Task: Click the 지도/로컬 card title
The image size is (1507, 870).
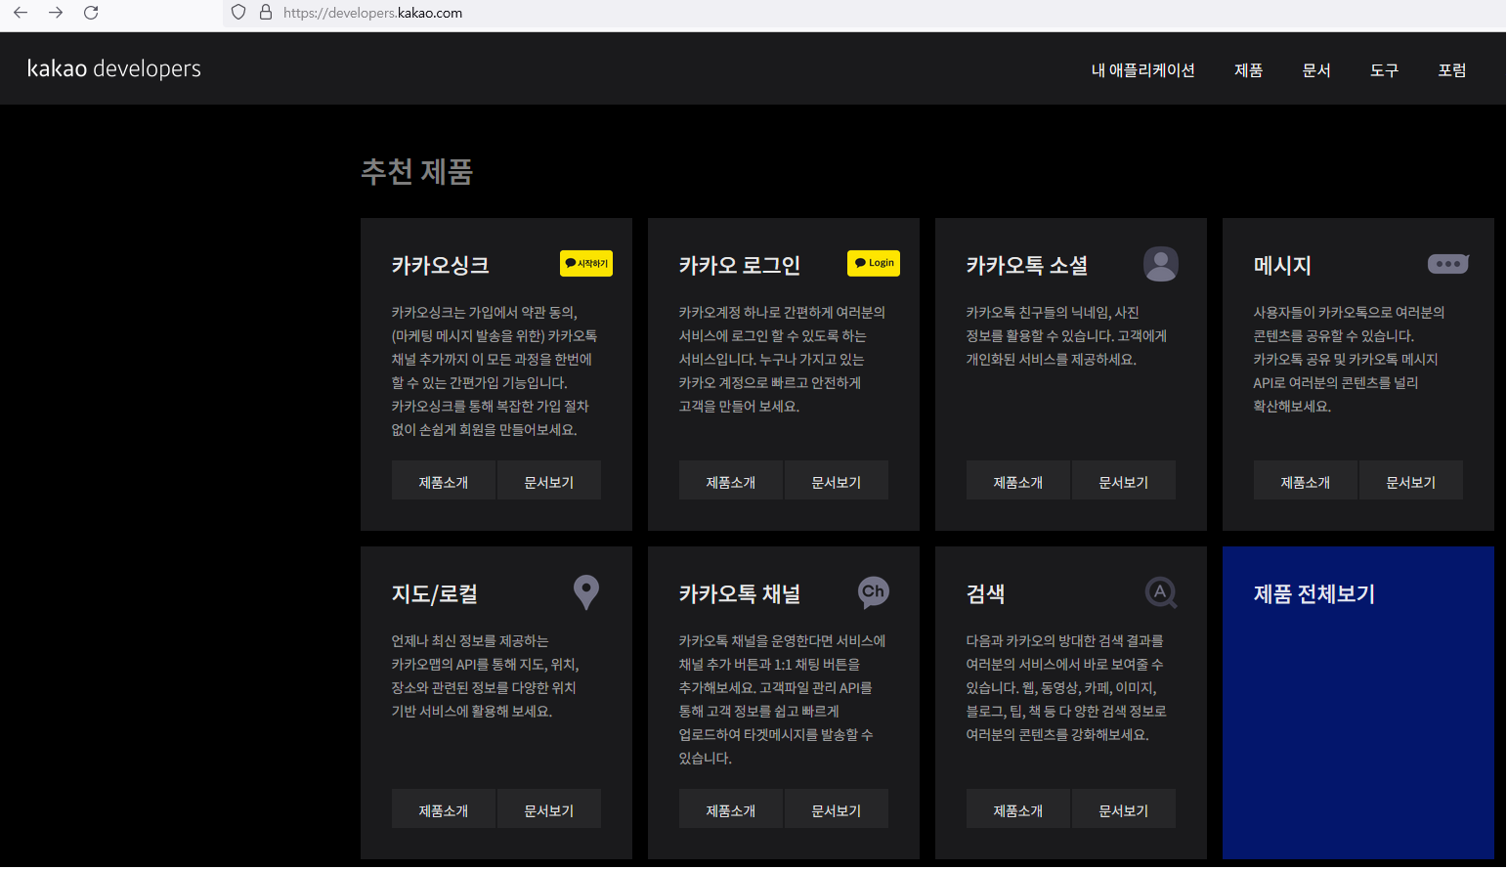Action: pyautogui.click(x=435, y=593)
